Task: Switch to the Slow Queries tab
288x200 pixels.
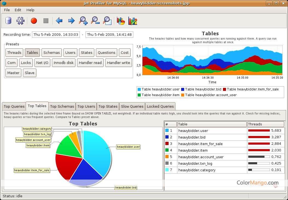Action: click(x=132, y=106)
